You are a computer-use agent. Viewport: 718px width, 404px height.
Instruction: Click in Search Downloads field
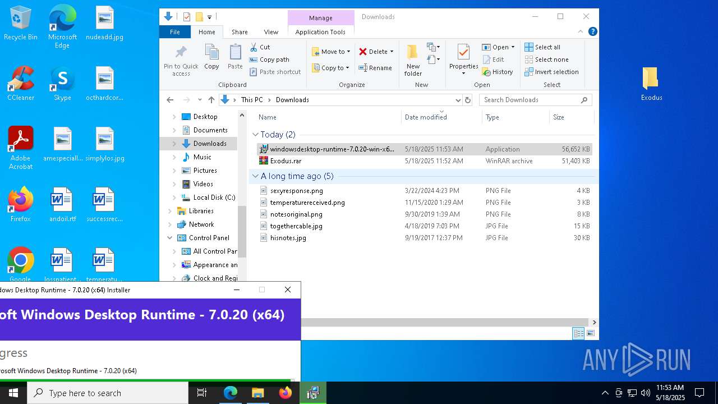pos(535,100)
